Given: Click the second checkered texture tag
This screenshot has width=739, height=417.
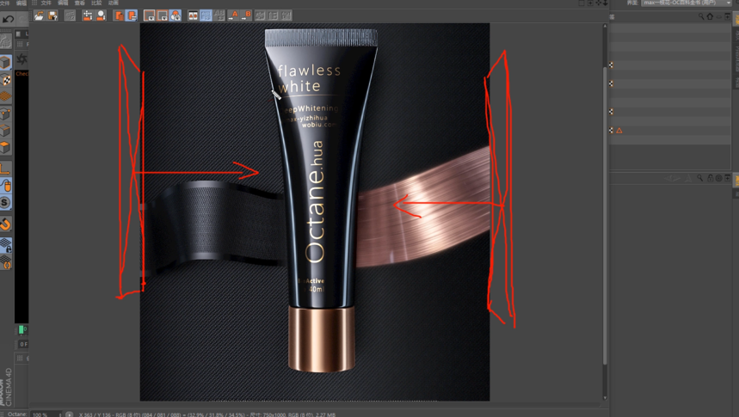Looking at the screenshot, I should 611,83.
